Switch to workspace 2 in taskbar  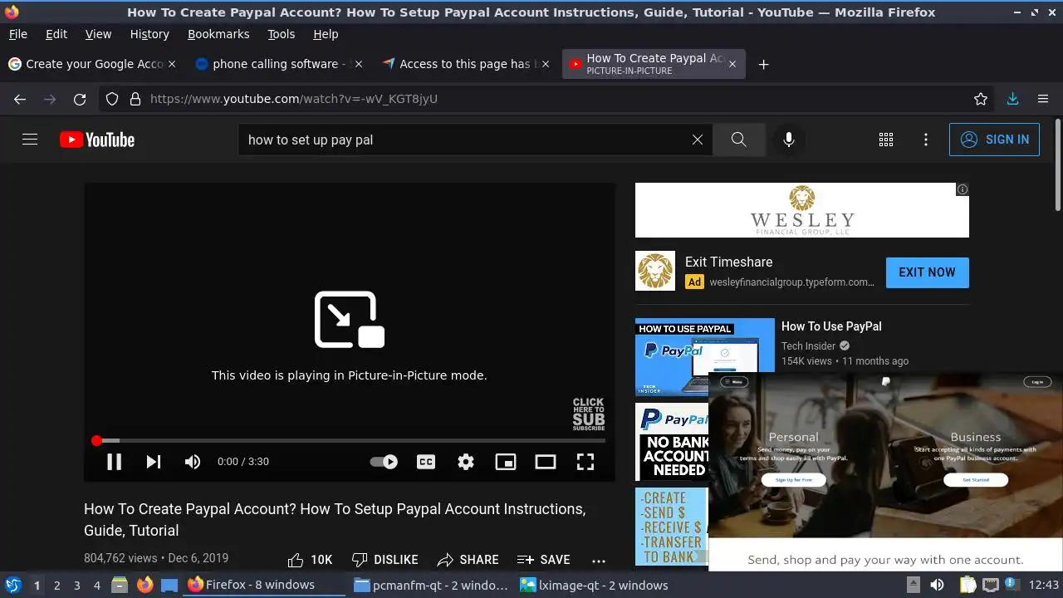(x=56, y=586)
